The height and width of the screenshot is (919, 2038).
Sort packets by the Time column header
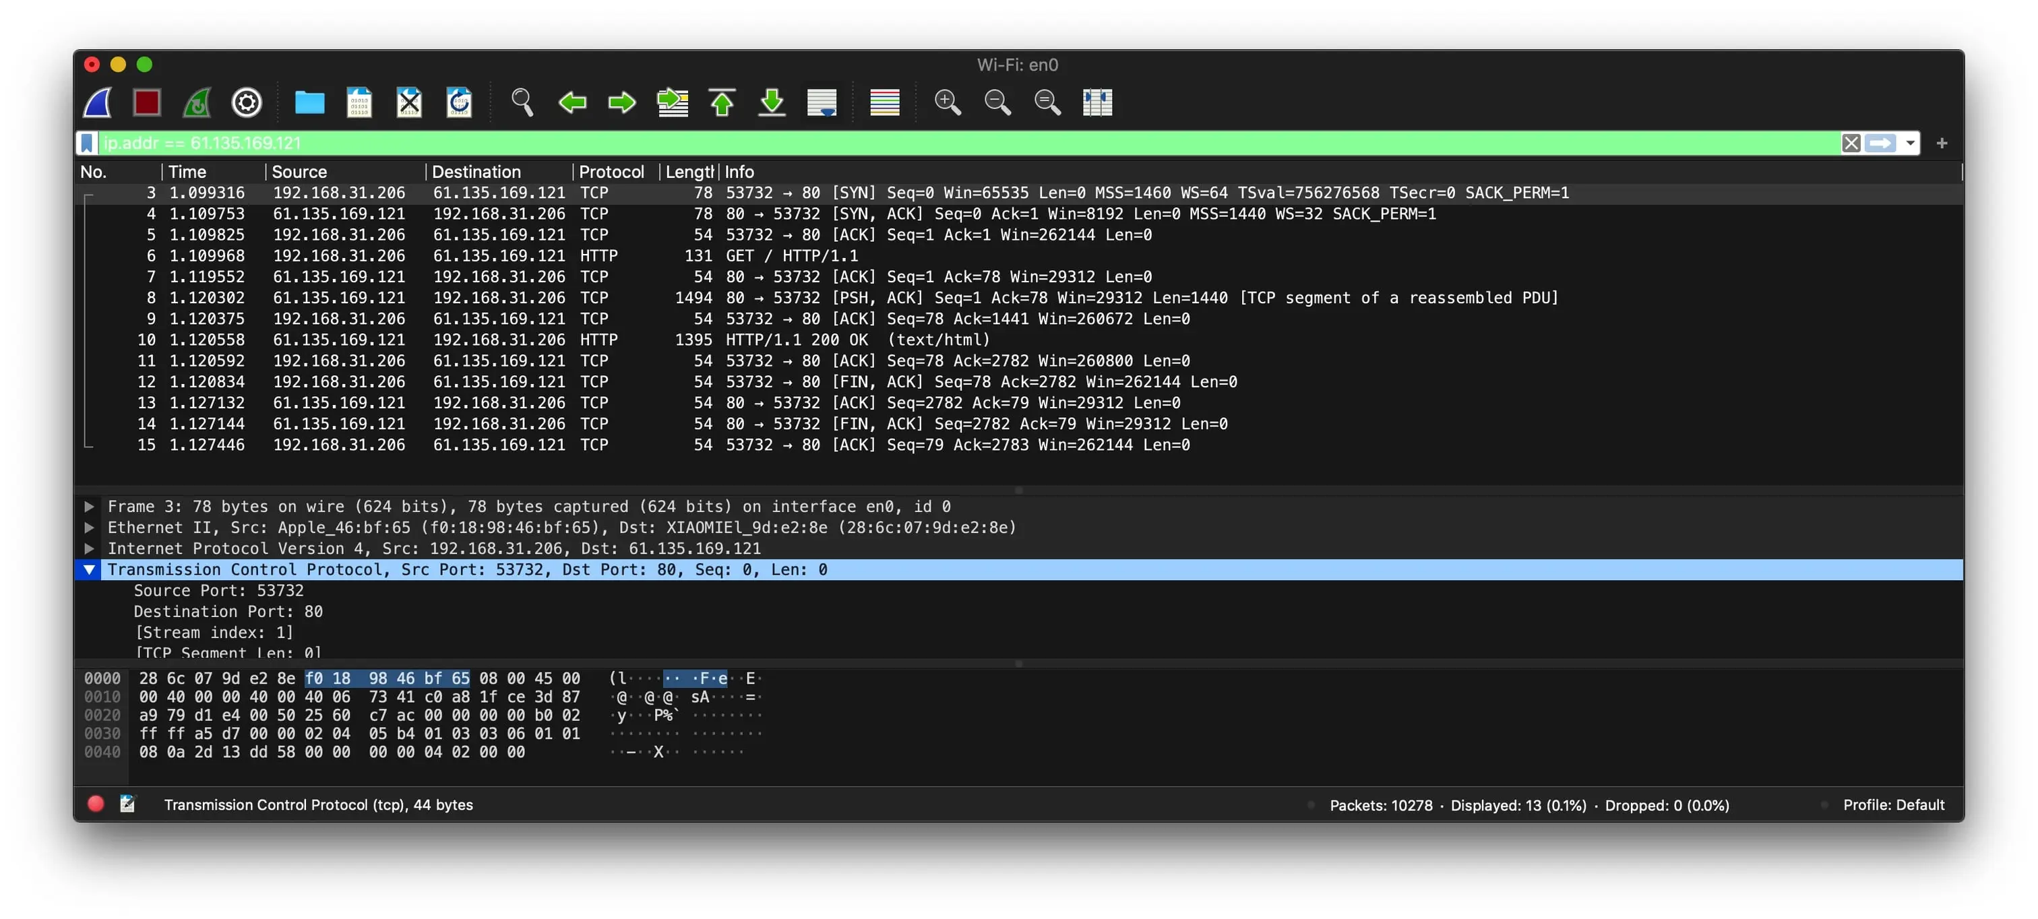click(187, 172)
